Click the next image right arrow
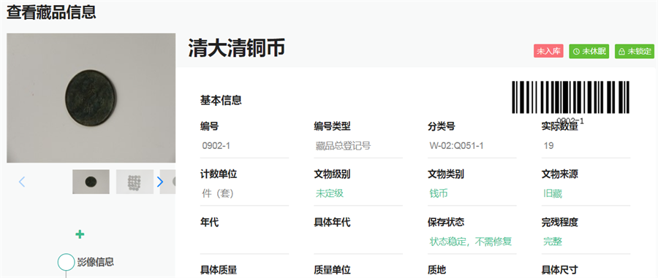The height and width of the screenshot is (278, 658). [160, 182]
